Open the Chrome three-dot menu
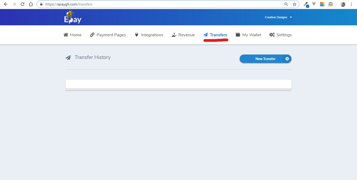Viewport: 357px width, 180px height. (352, 4)
